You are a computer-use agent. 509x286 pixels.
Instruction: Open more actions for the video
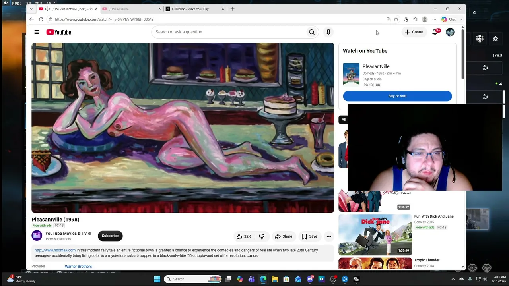329,236
